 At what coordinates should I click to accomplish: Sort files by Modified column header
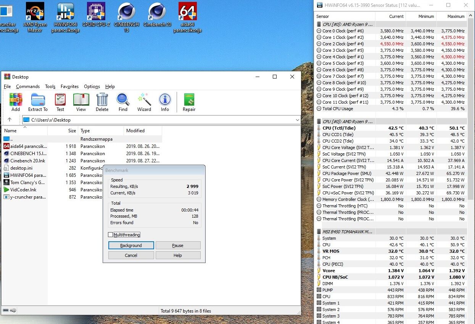click(143, 131)
